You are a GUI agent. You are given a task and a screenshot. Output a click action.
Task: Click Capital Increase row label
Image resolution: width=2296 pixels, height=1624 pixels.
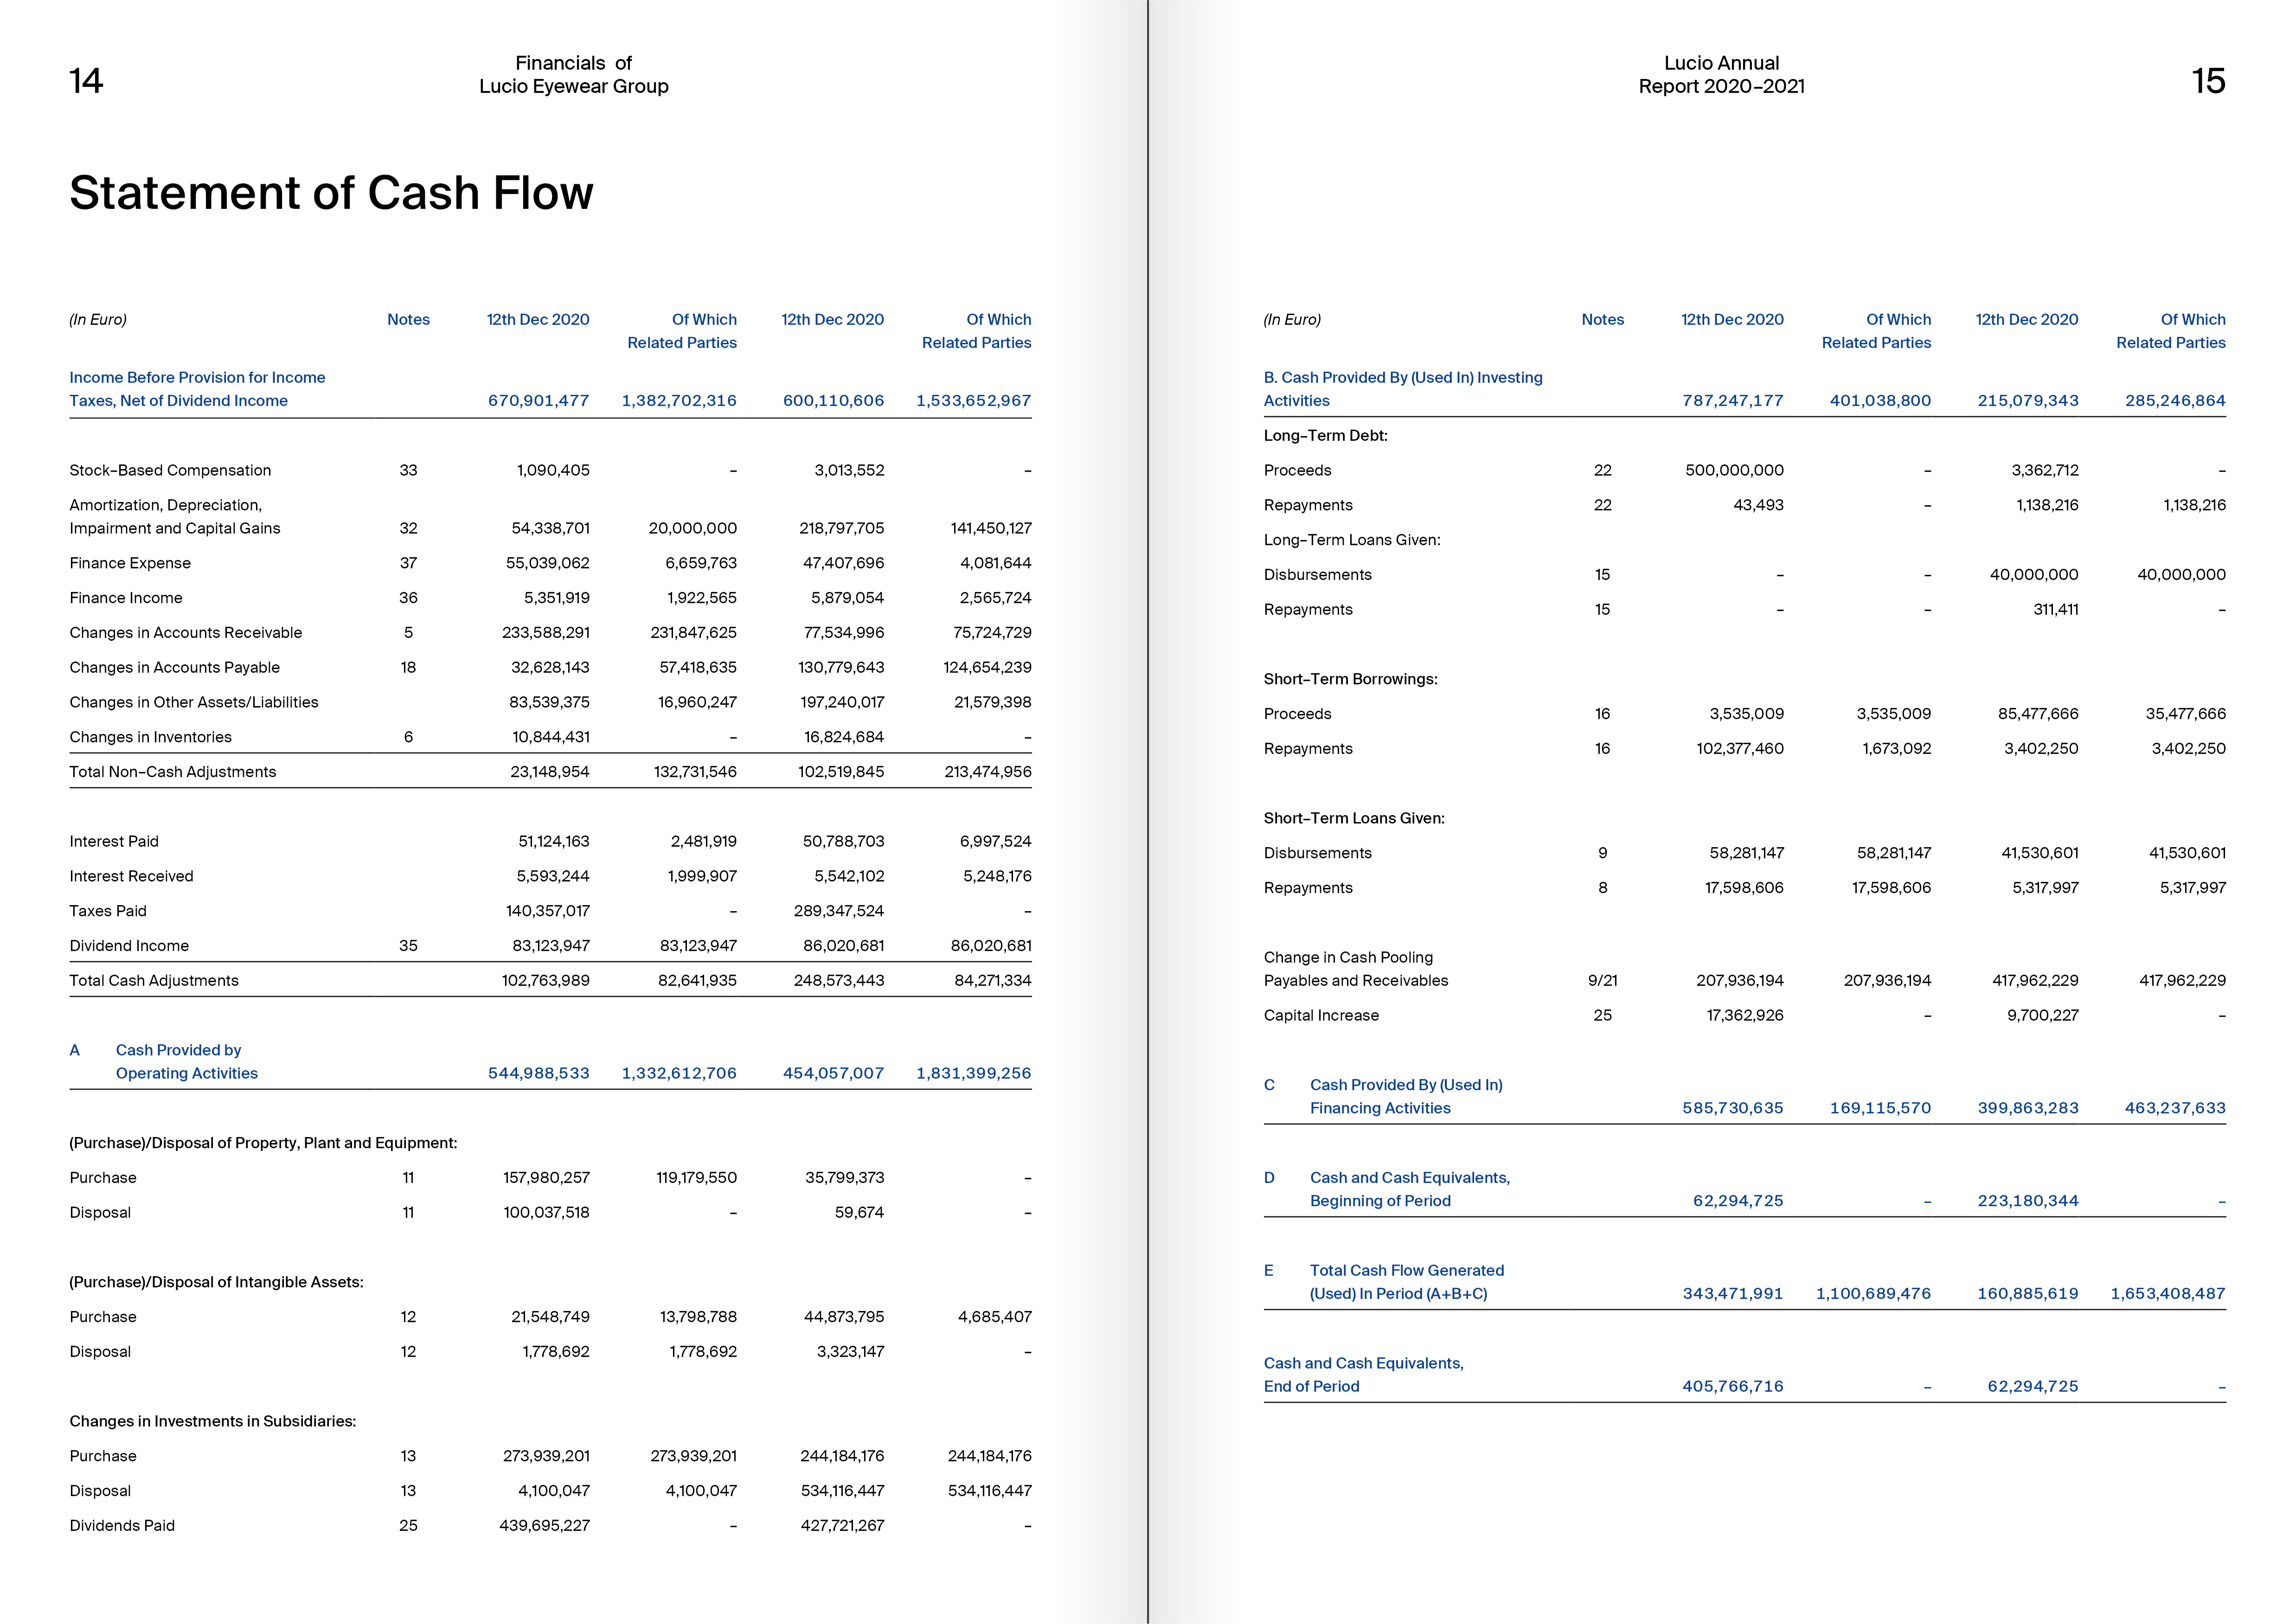click(x=1321, y=1016)
